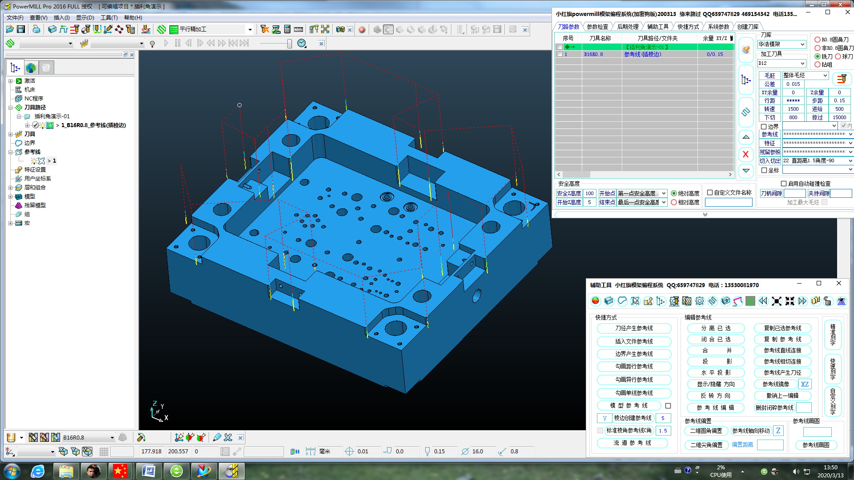This screenshot has width=854, height=480.
Task: Click the Save project icon in the toolbar
Action: click(21, 29)
